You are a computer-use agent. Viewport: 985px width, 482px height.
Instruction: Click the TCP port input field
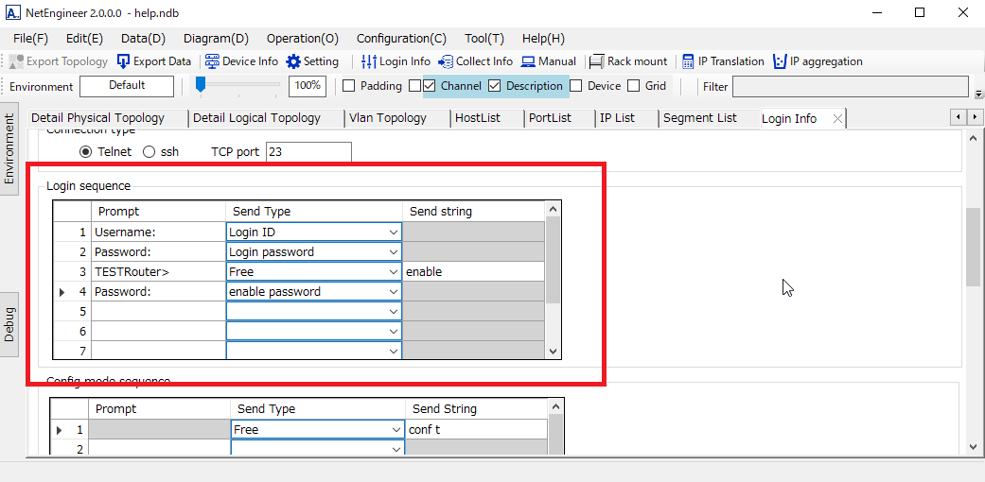(x=308, y=151)
